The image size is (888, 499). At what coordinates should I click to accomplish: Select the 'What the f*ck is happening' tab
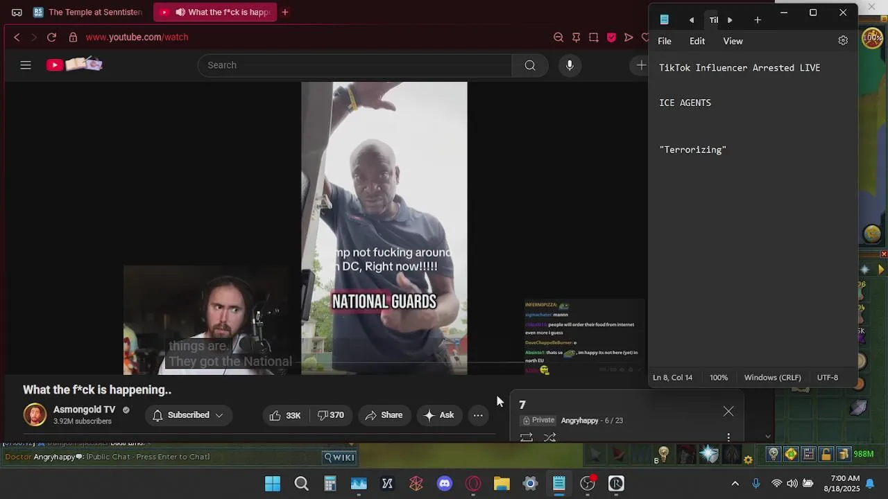click(215, 12)
